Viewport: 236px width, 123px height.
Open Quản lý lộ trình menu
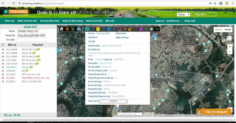[x=94, y=21]
